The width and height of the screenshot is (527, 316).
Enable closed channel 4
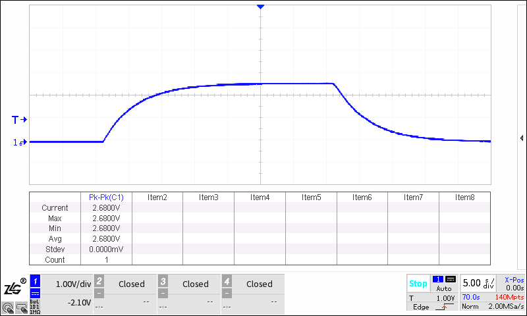coord(227,281)
